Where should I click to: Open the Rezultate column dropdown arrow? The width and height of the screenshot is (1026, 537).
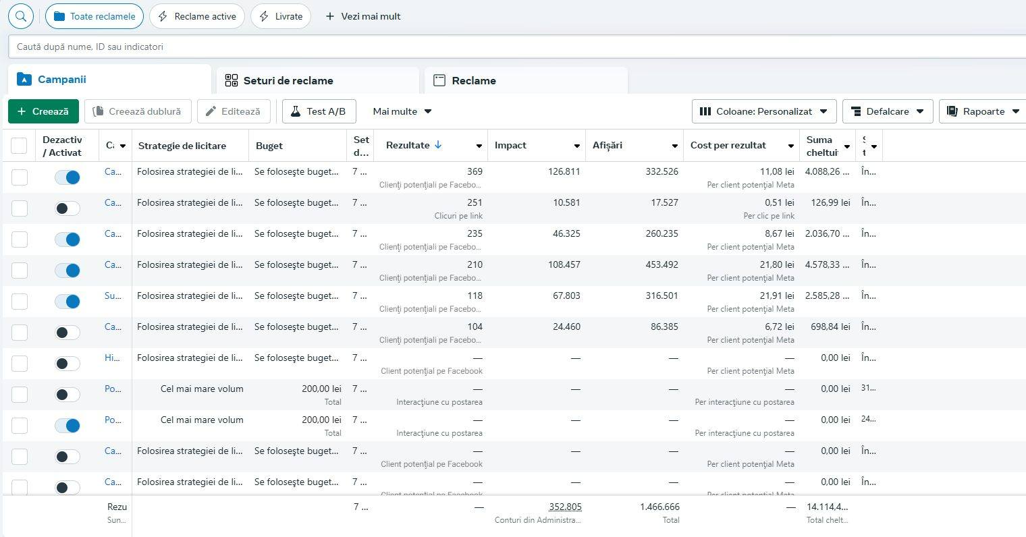pyautogui.click(x=479, y=146)
